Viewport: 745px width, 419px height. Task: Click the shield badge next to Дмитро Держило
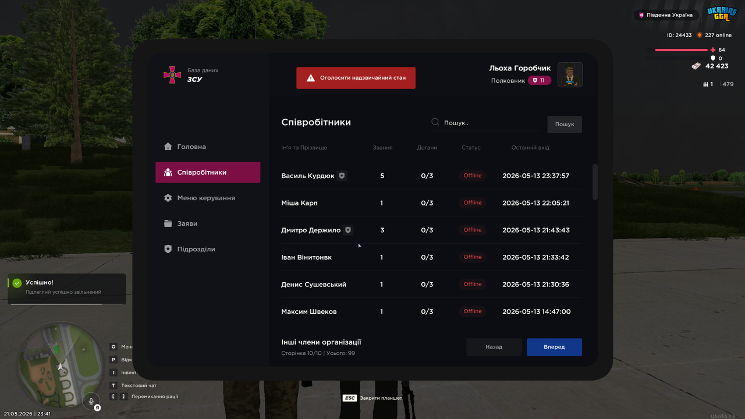pos(348,230)
